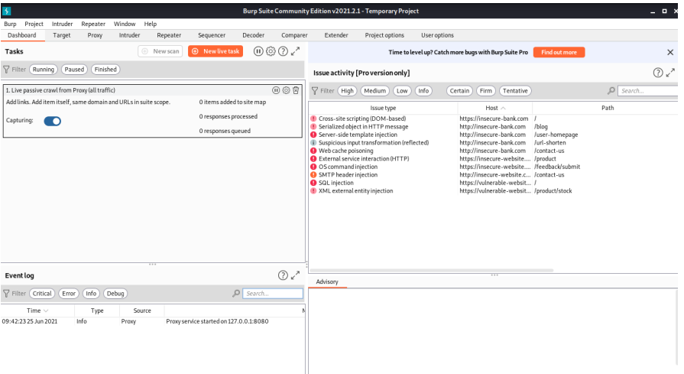The image size is (684, 374).
Task: Sort issues by Issue type column
Action: (x=383, y=108)
